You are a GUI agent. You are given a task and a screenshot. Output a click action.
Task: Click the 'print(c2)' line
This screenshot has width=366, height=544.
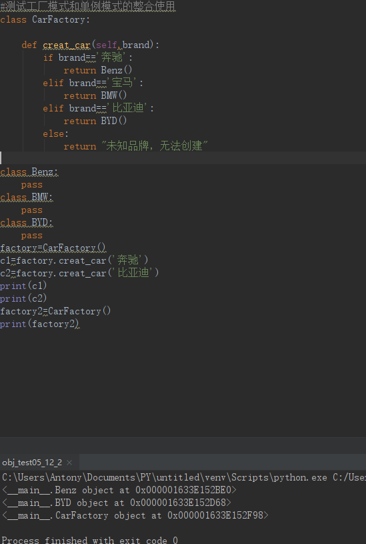click(23, 298)
